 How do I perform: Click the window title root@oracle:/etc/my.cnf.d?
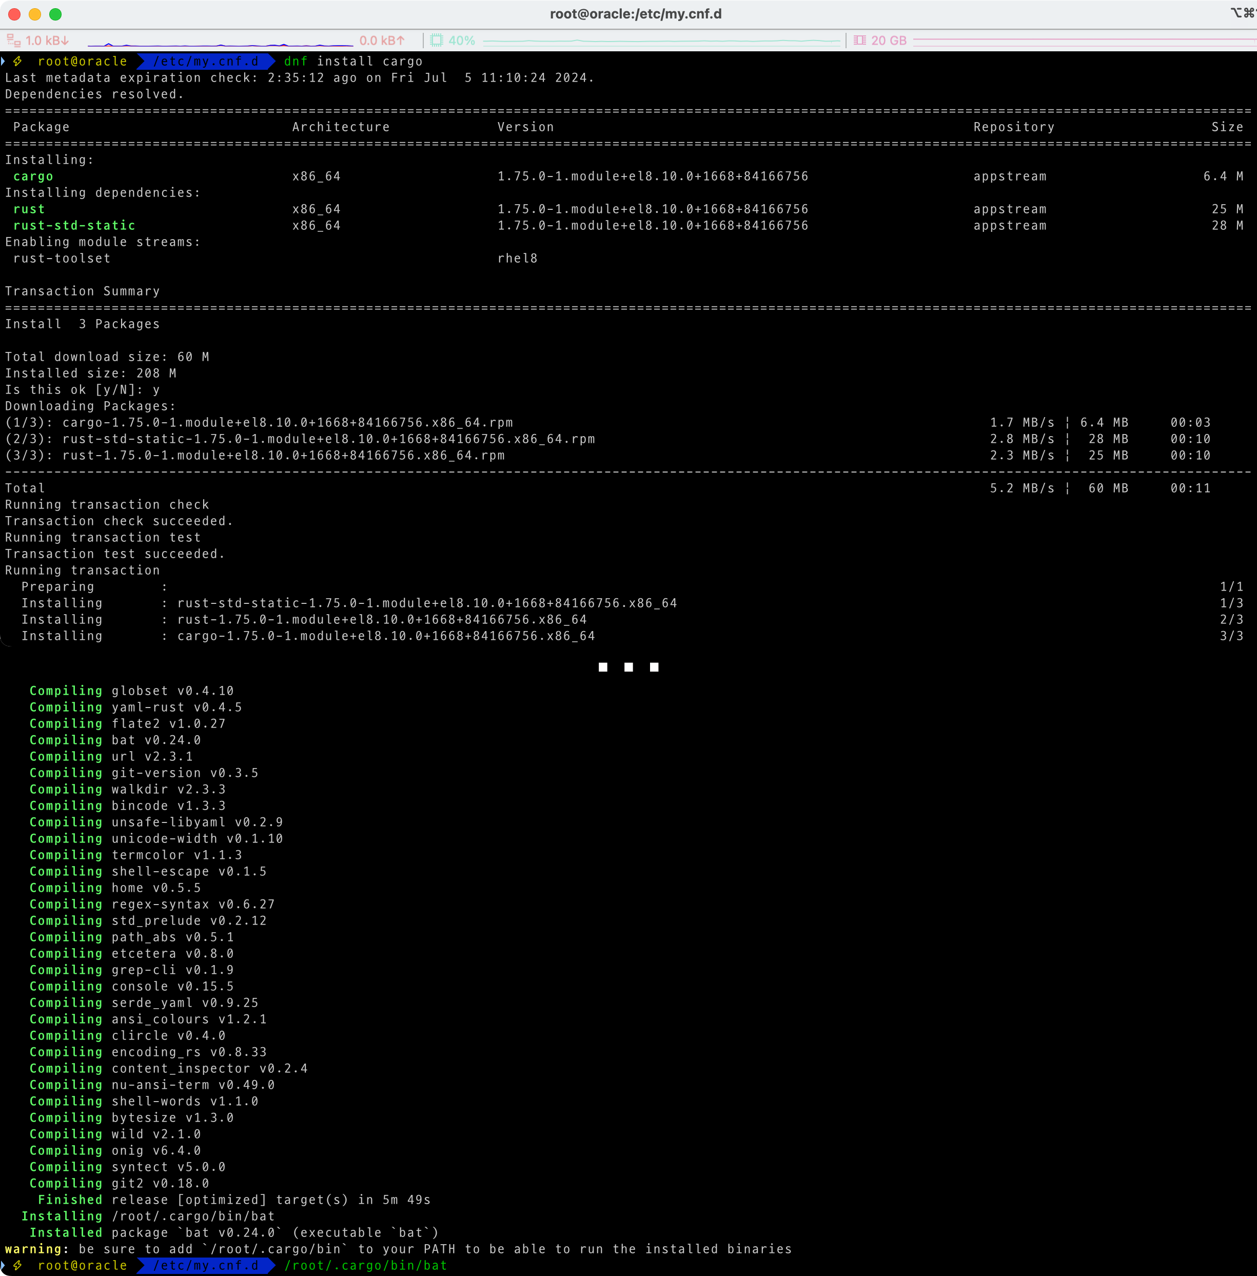click(x=635, y=14)
